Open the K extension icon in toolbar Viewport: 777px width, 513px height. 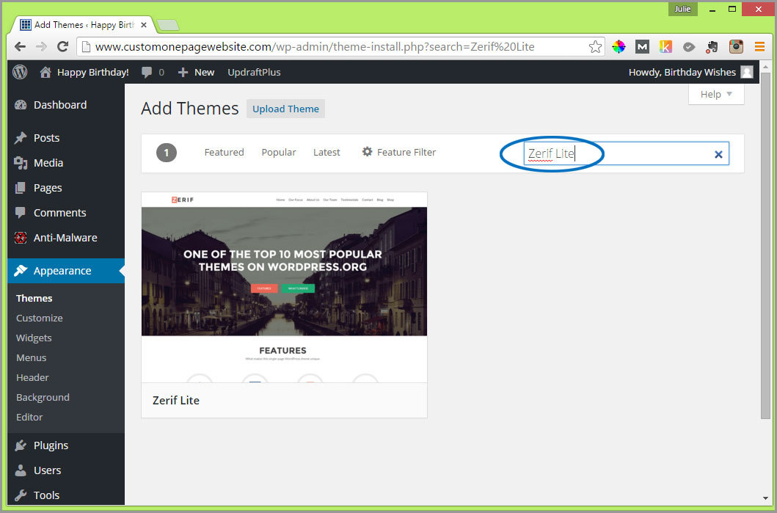(665, 46)
